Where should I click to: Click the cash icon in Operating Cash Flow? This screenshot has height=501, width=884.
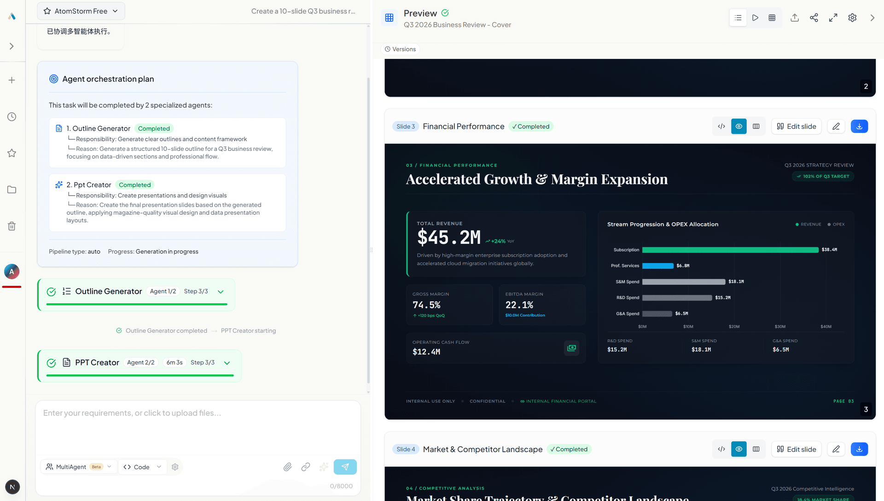(x=572, y=348)
